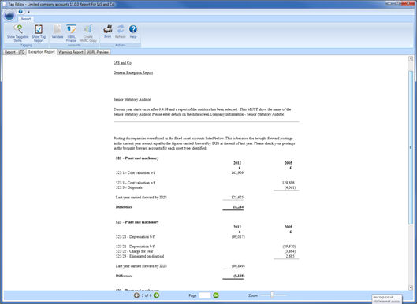The height and width of the screenshot is (304, 417).
Task: Click the green Go page button
Action: point(216,295)
